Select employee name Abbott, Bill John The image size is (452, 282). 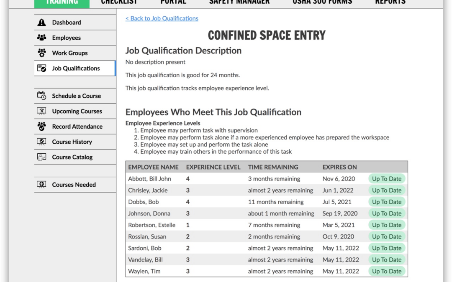click(149, 179)
